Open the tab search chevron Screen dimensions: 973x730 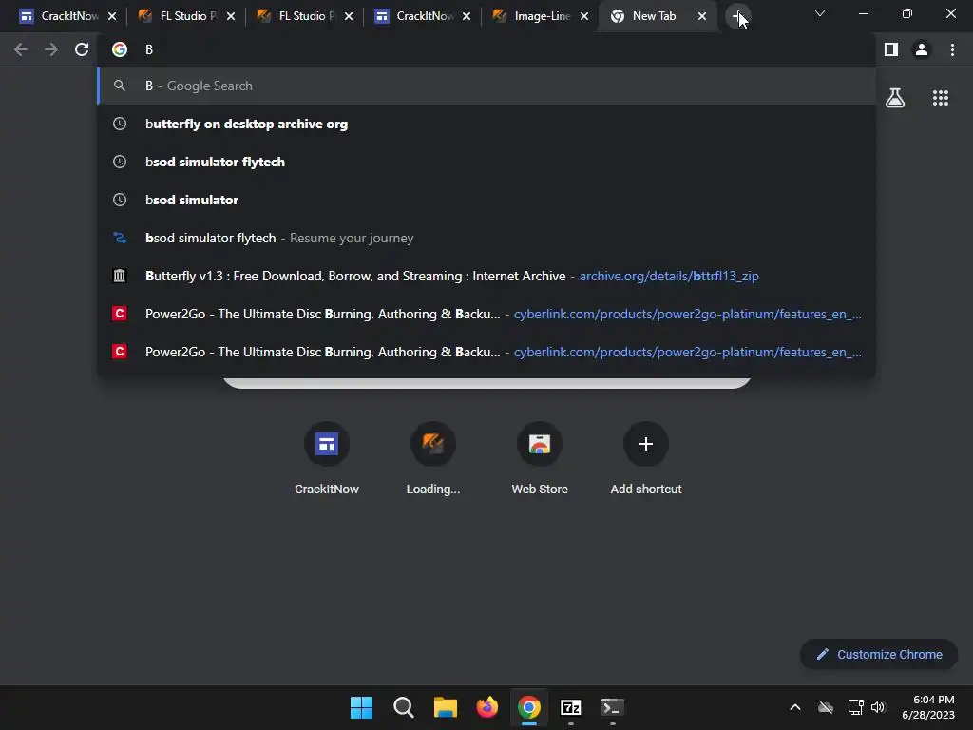pyautogui.click(x=820, y=13)
